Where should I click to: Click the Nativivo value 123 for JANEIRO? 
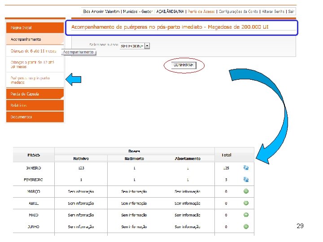click(x=81, y=168)
